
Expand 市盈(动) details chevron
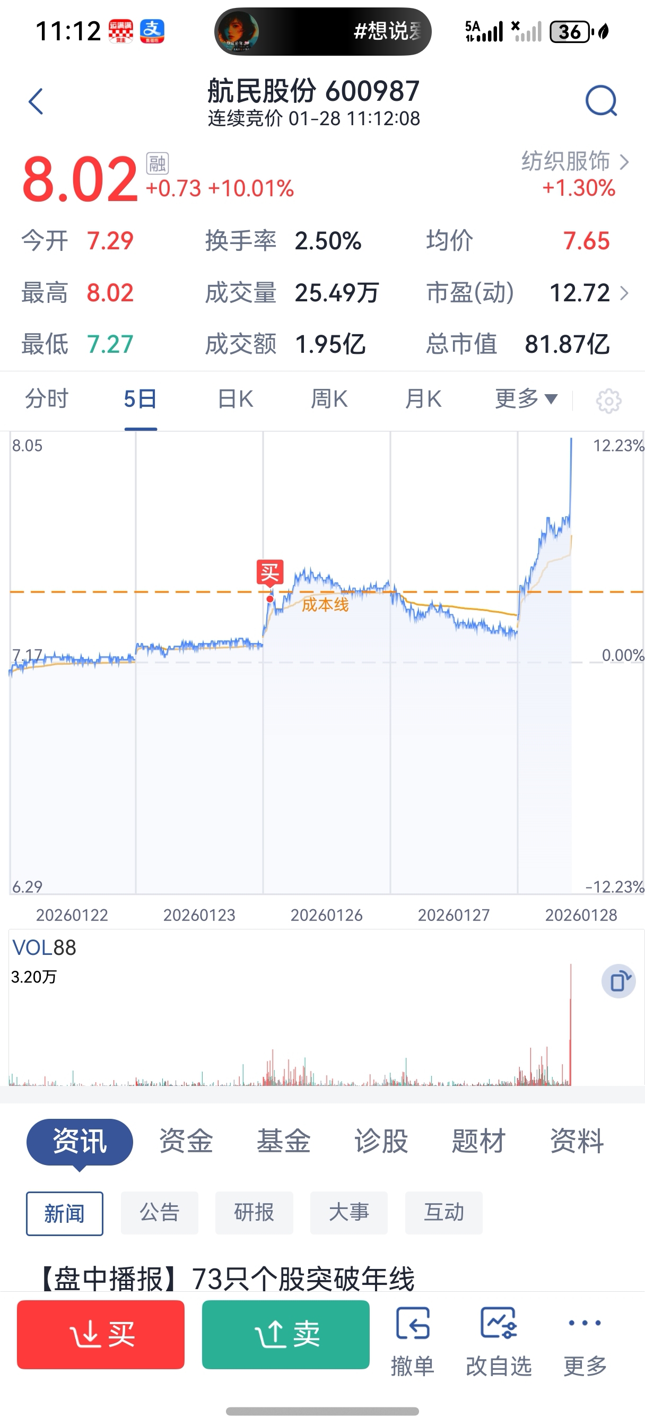coord(624,293)
